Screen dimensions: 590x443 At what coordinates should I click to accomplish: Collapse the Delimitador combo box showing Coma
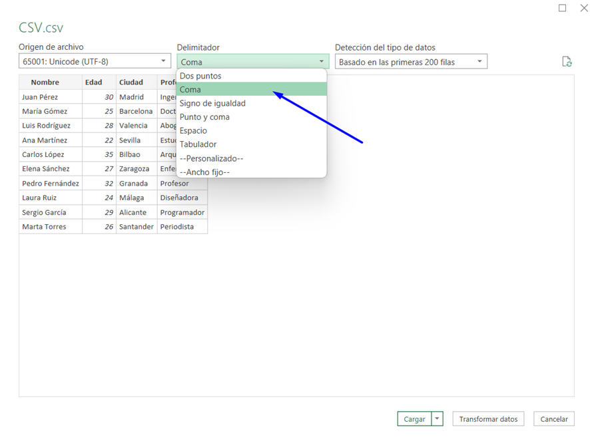coord(253,62)
